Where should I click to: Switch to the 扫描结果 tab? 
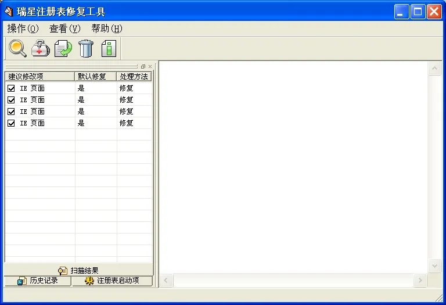78,270
